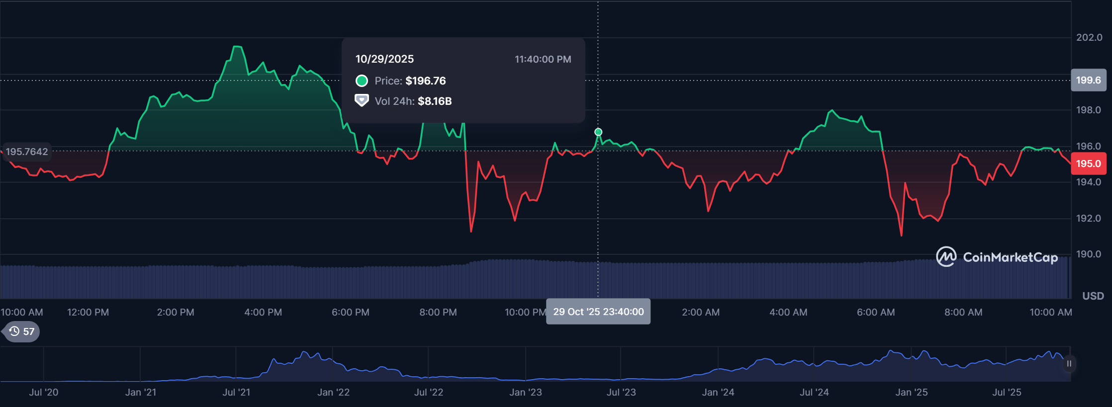Click the 2:00 AM time axis label
Viewport: 1112px width, 407px height.
click(700, 312)
